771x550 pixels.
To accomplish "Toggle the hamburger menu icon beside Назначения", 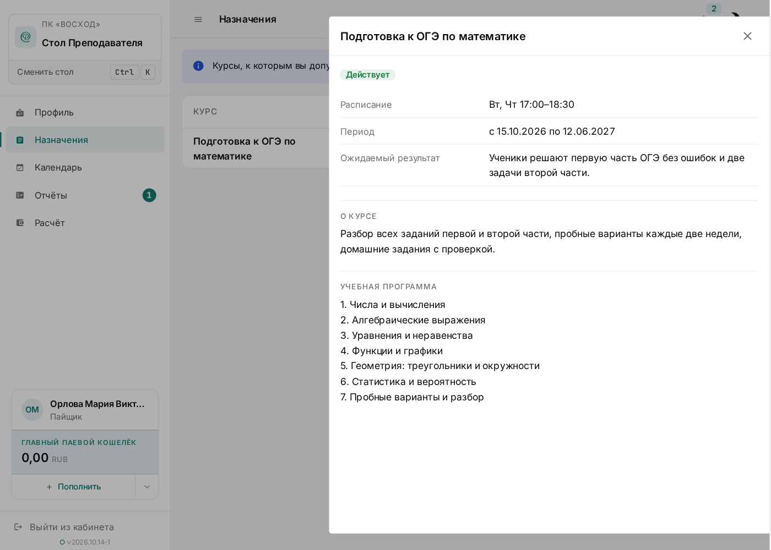I will click(198, 19).
